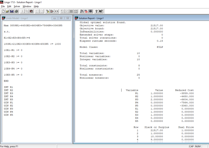Click 'Global optimal solution found.' text
Viewport: 209px width, 148px height.
103,22
